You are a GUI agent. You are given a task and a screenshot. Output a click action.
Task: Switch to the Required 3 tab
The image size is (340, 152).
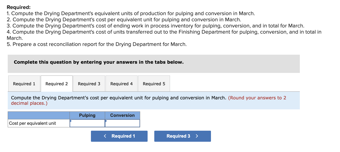[x=89, y=83]
